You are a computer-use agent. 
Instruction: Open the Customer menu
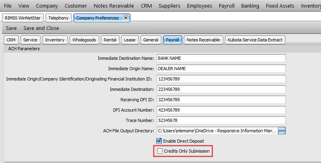(x=76, y=6)
